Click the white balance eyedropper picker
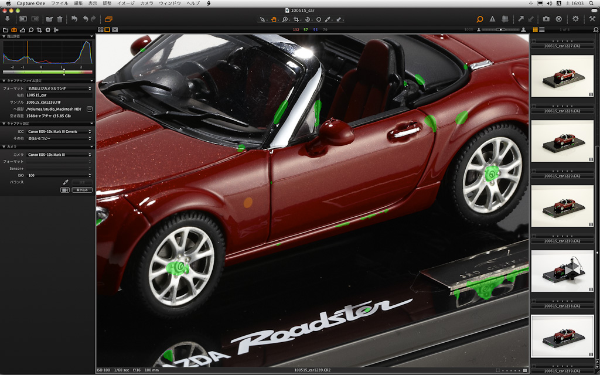600x375 pixels. click(66, 182)
